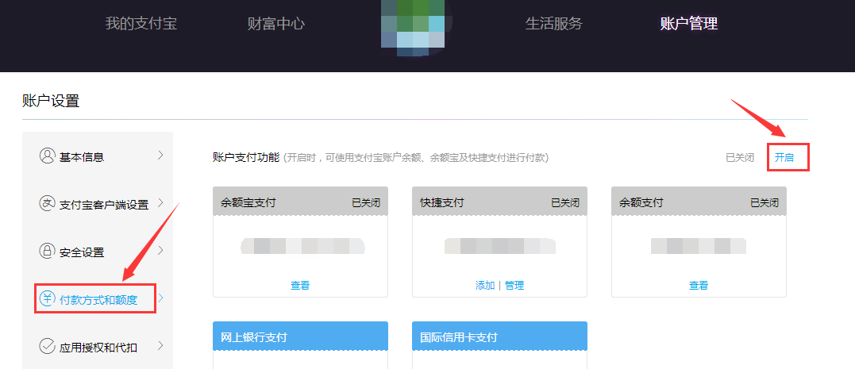Click 已关闭 status on 余额宝支付 card
Viewport: 855px width, 369px height.
pyautogui.click(x=366, y=203)
